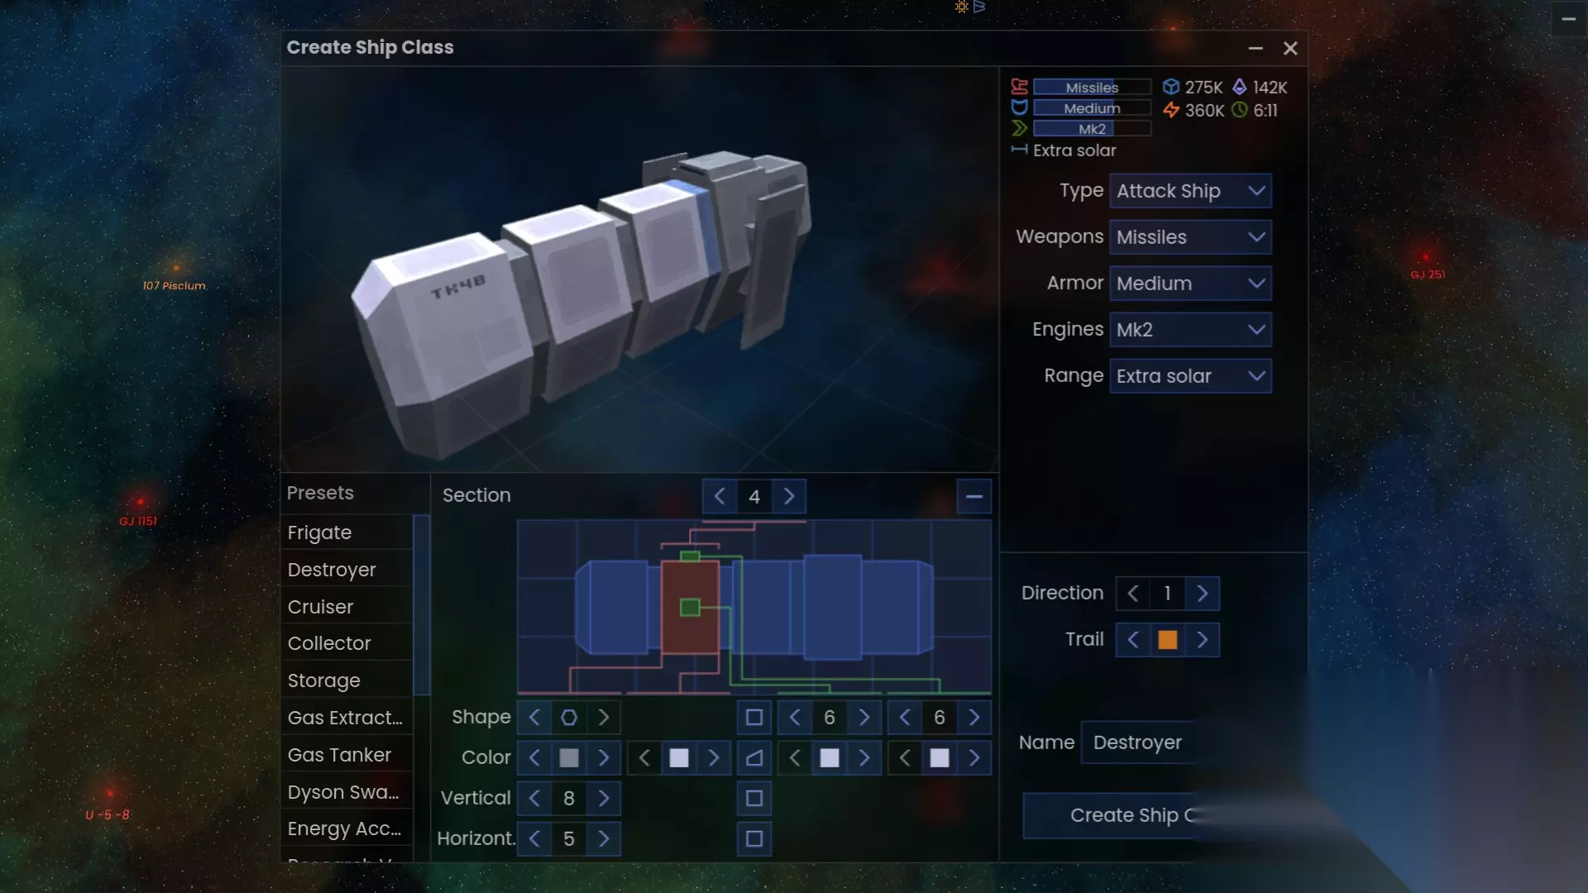Toggle the checkbox in Horizont. row

(754, 838)
